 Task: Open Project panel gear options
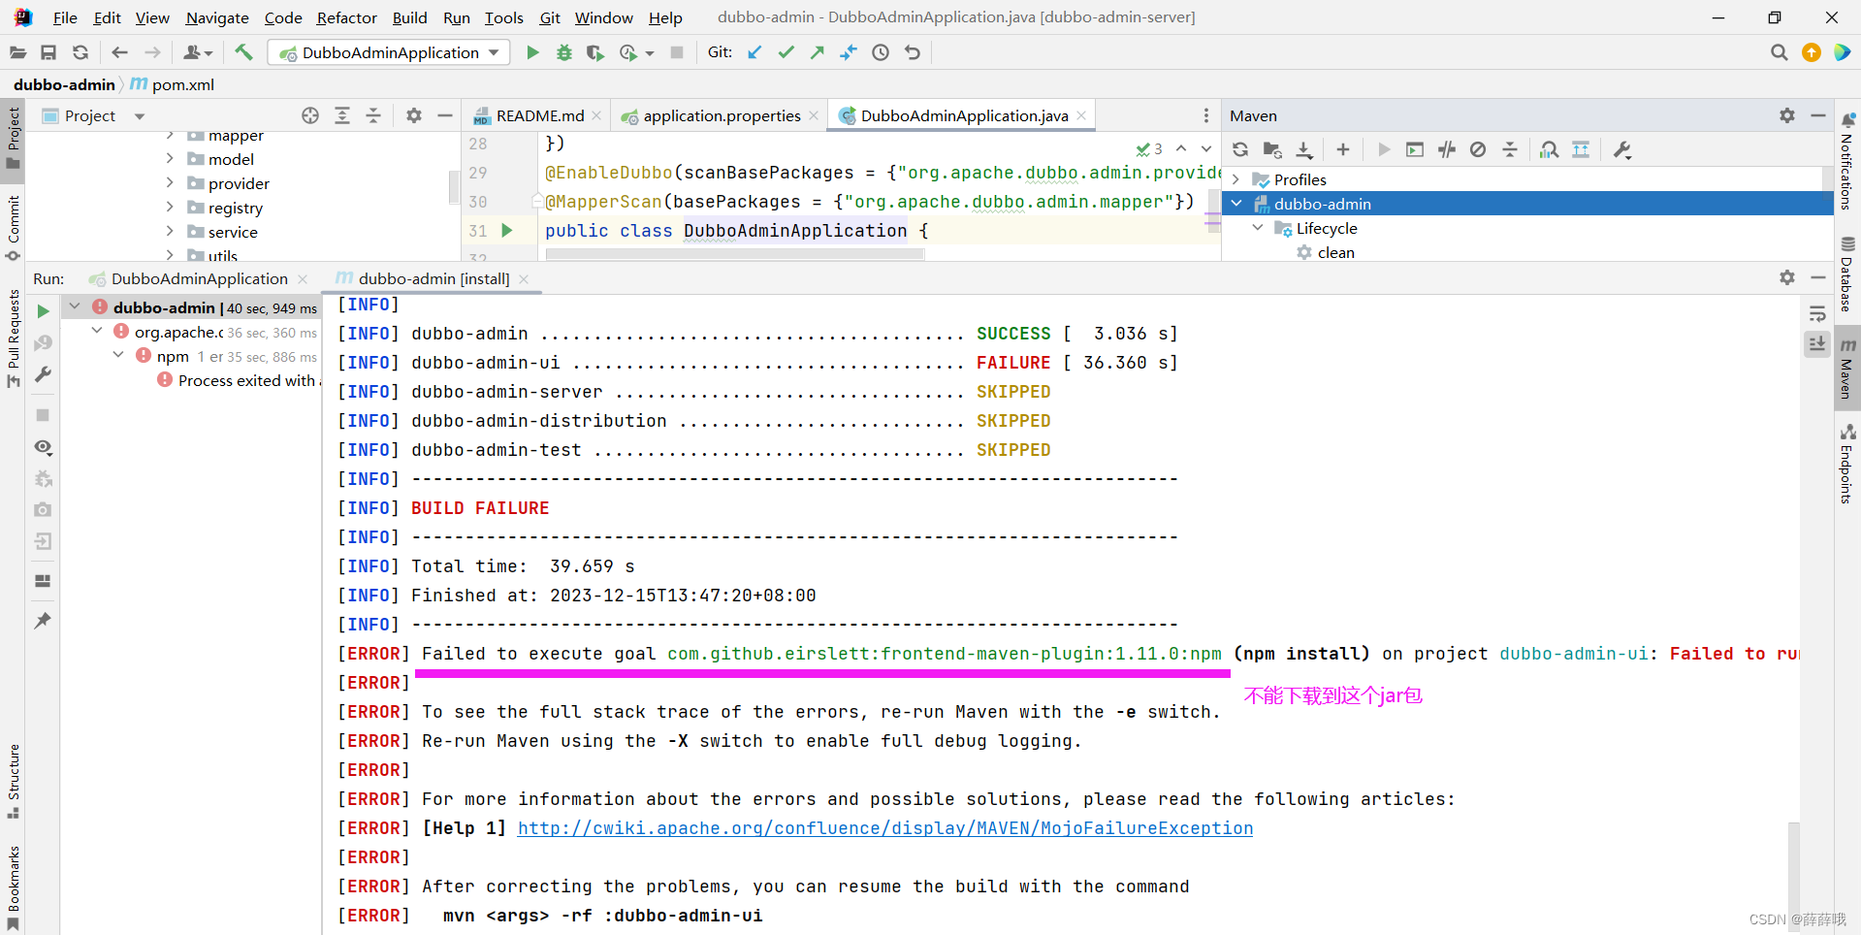pyautogui.click(x=414, y=115)
